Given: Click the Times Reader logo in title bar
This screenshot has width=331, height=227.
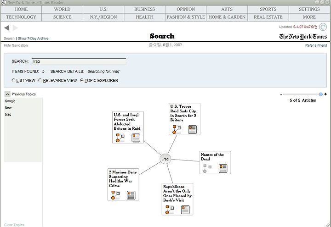Looking at the screenshot, I should [x=4, y=2].
